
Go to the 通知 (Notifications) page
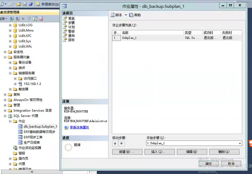pyautogui.click(x=71, y=36)
